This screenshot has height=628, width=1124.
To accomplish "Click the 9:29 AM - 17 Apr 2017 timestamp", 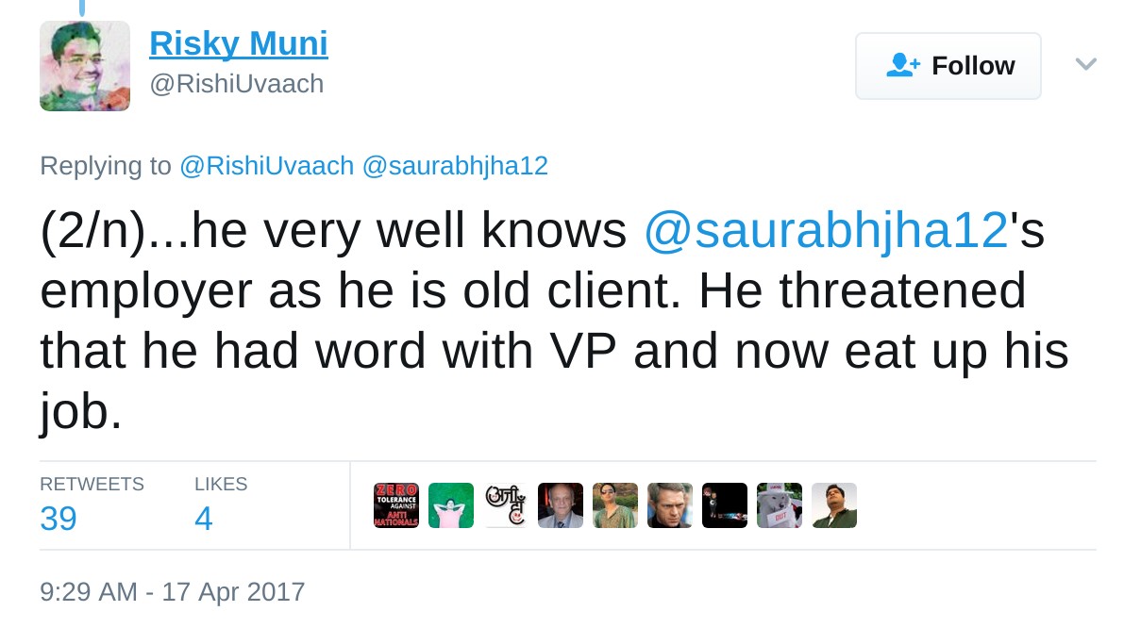I will pos(173,592).
